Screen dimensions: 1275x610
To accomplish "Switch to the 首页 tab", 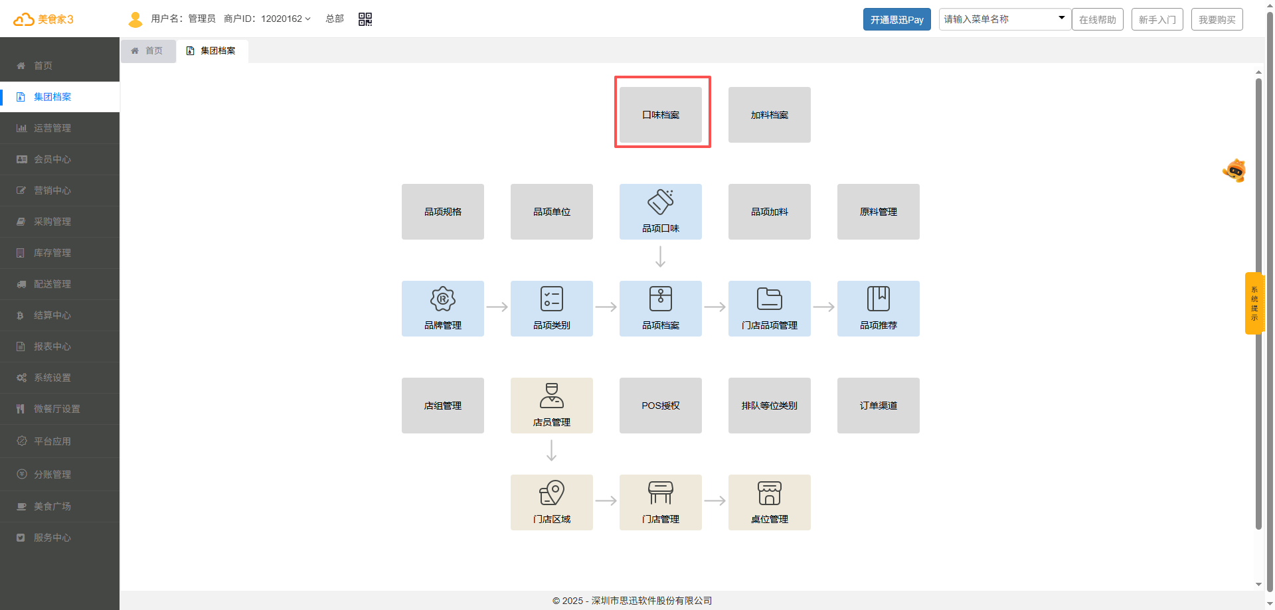I will (148, 51).
